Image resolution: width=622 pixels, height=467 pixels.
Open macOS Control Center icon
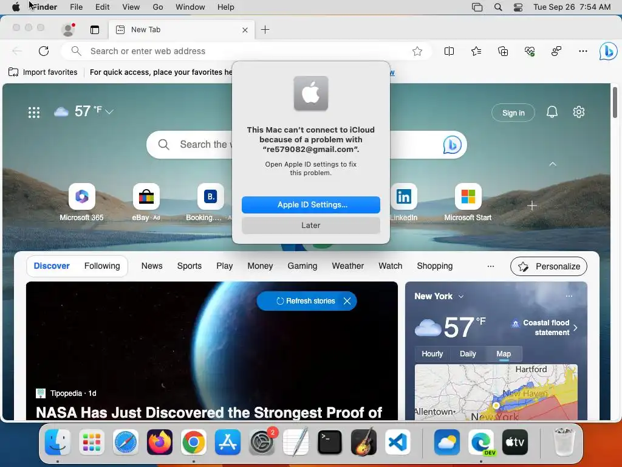pos(518,7)
